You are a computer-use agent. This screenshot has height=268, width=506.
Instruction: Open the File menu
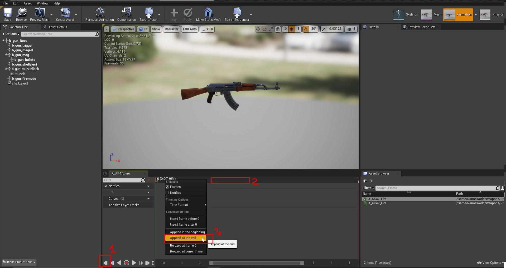tap(5, 3)
